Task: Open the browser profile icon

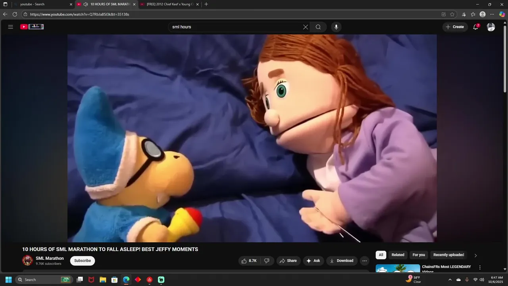Action: pos(483,14)
